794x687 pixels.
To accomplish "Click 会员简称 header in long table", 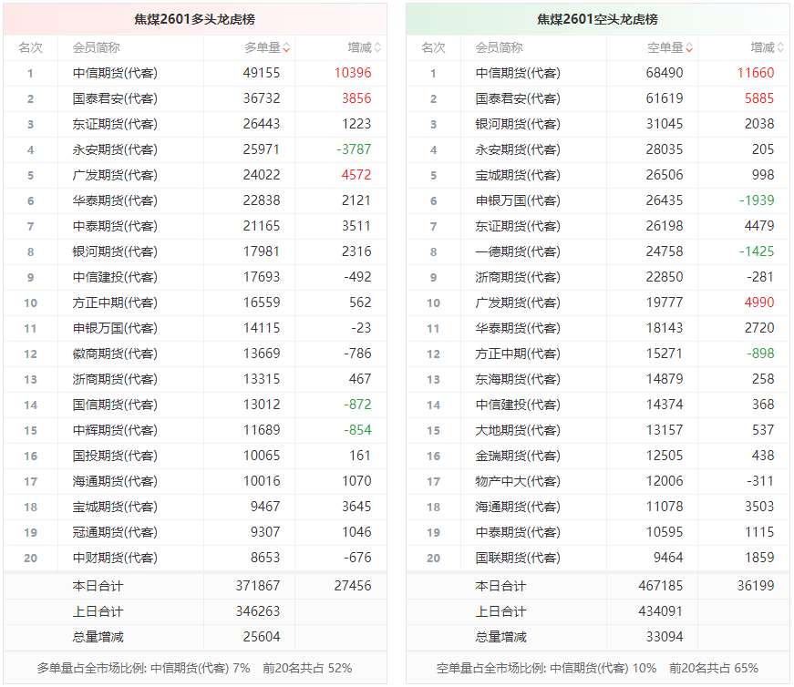I will tap(97, 48).
